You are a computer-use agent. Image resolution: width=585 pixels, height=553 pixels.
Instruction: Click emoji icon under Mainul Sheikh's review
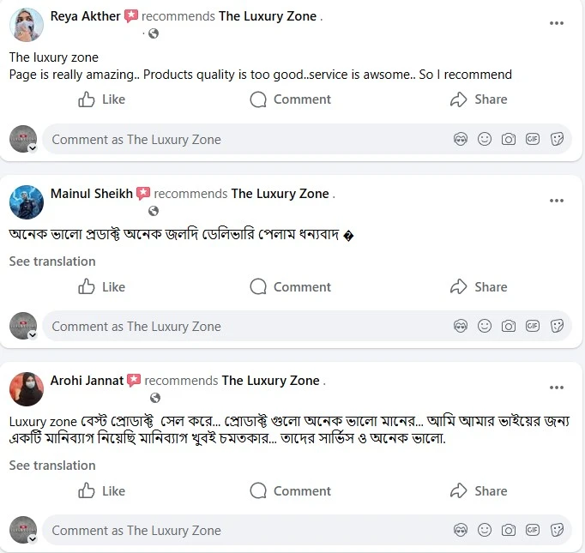485,326
